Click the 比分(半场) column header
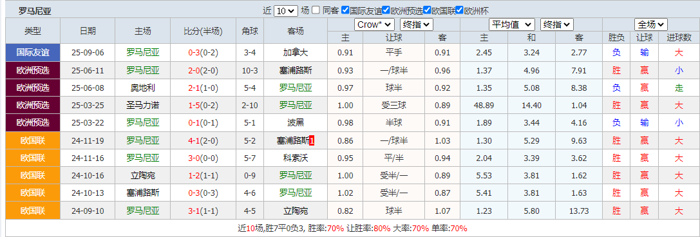 tap(203, 31)
